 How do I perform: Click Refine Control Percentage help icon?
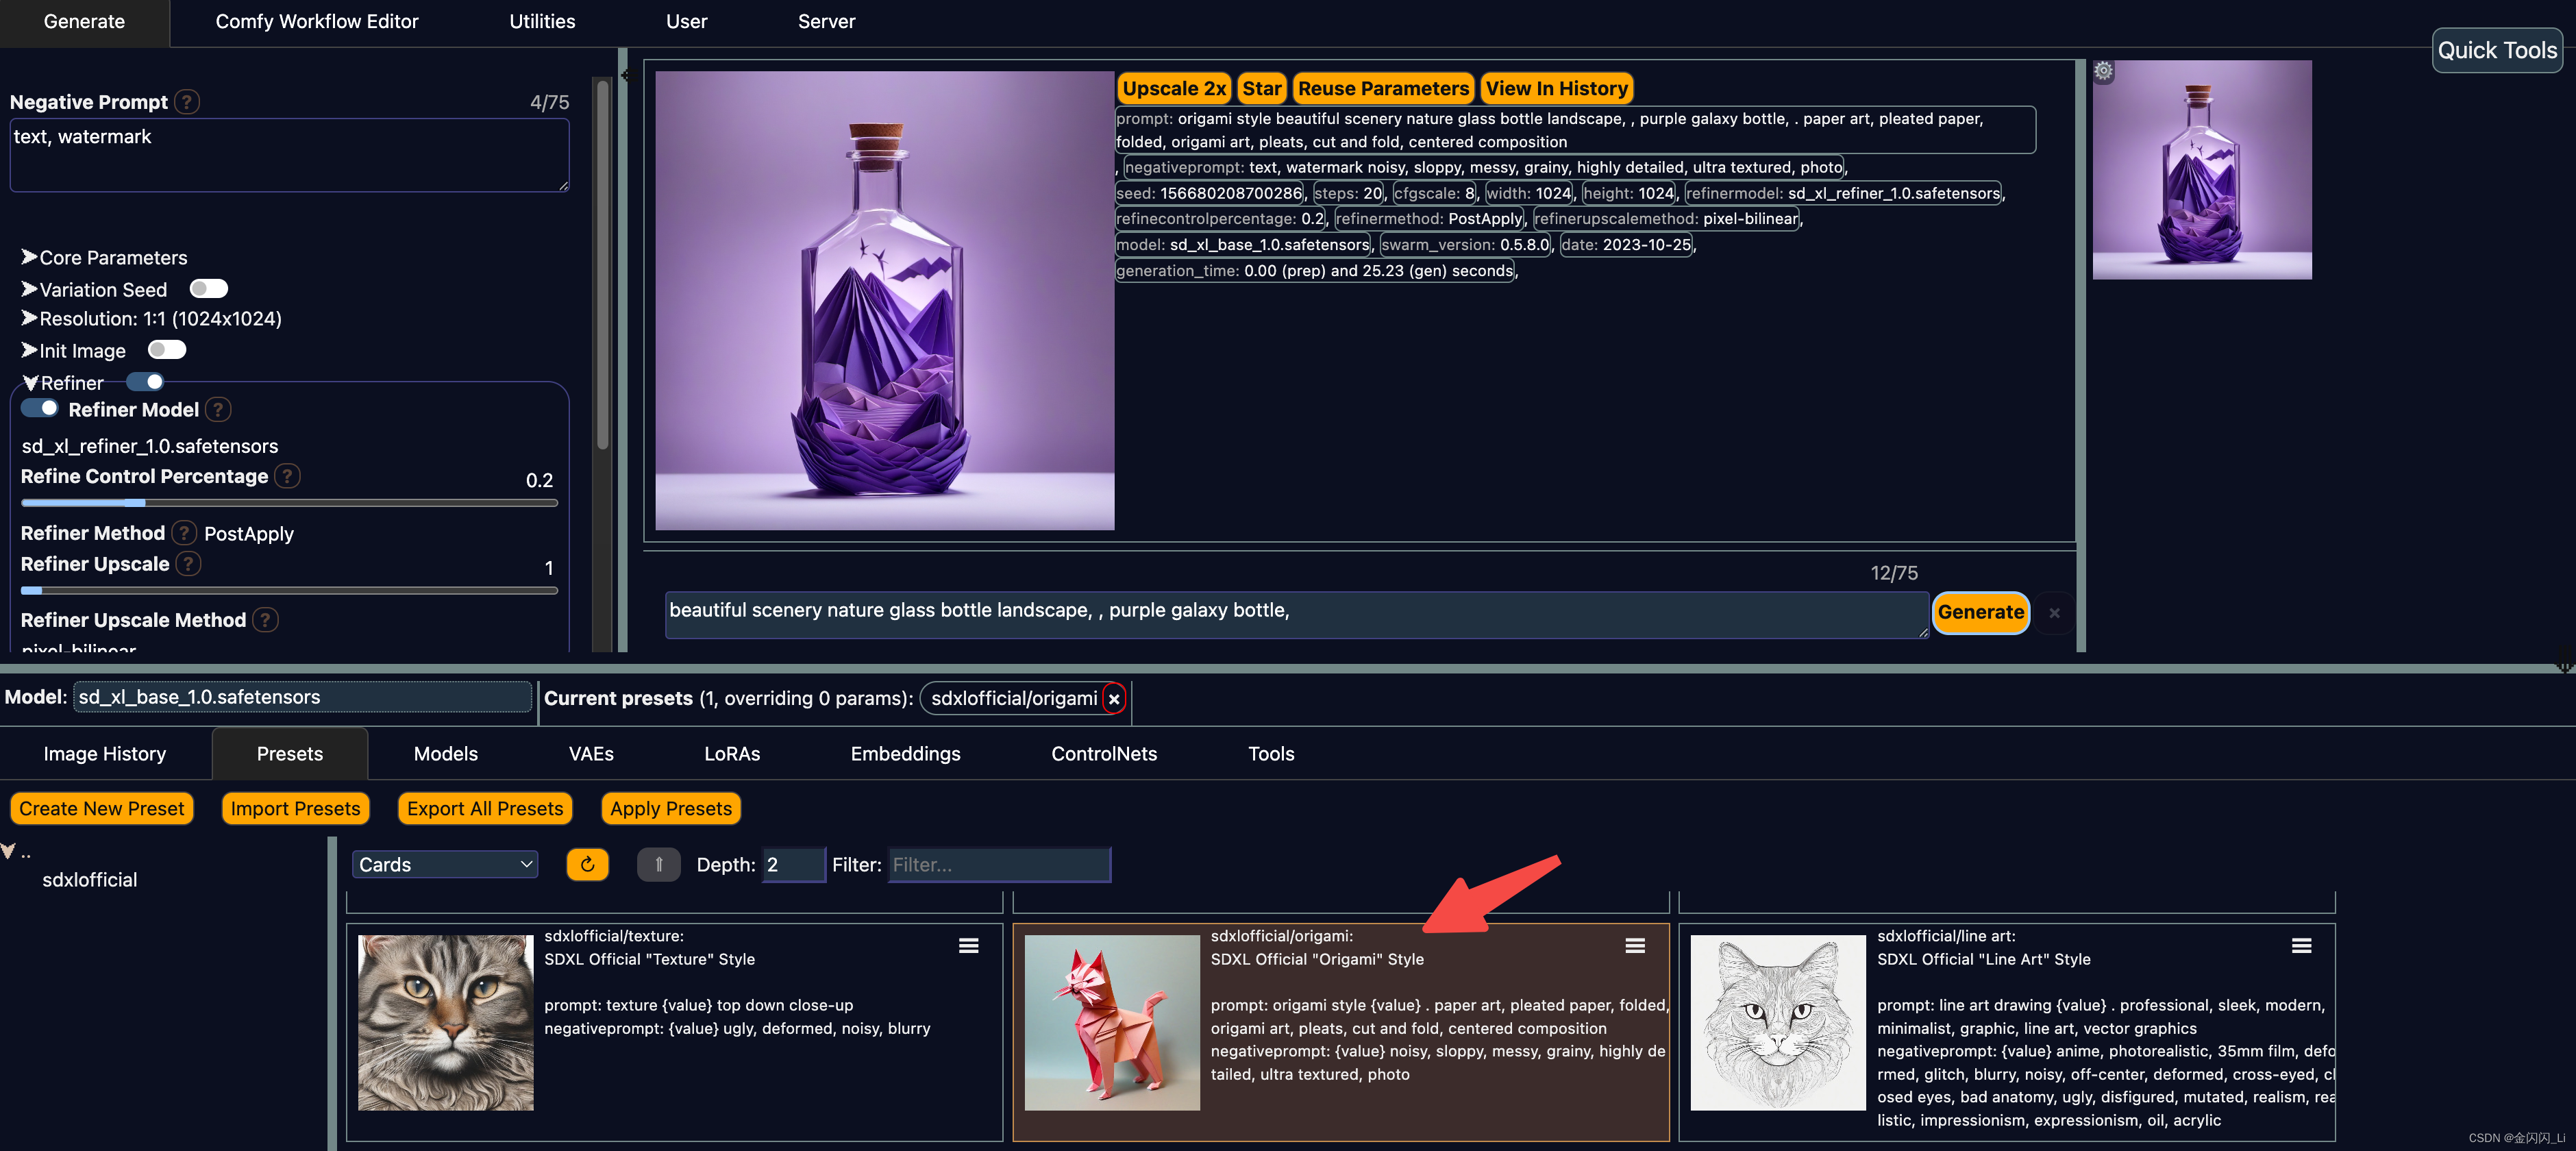[x=288, y=476]
